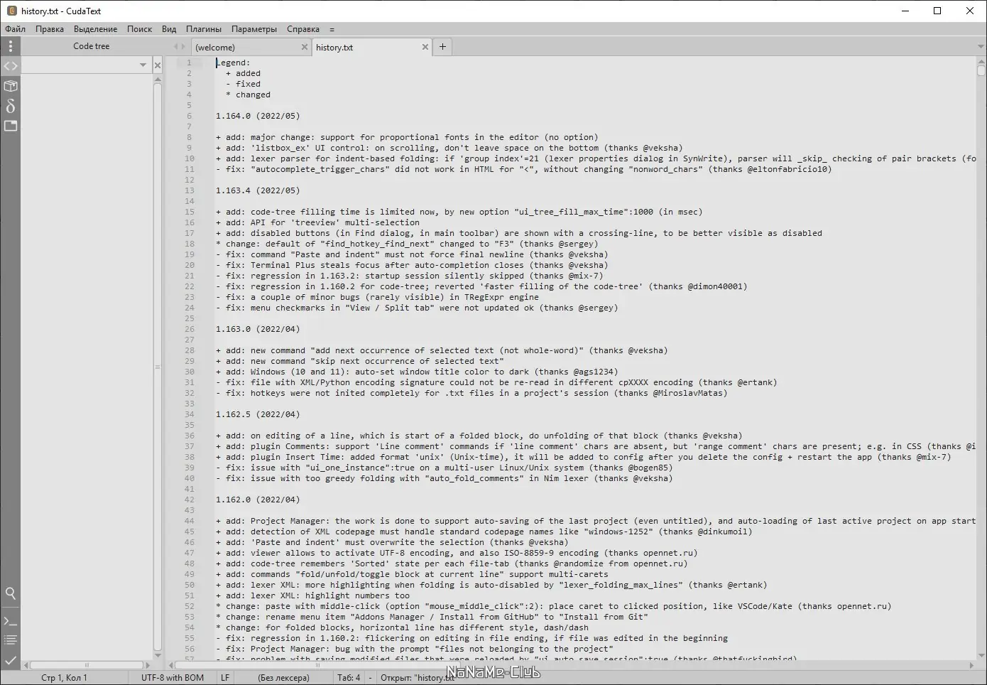Close the (welcome) tab

click(x=305, y=47)
